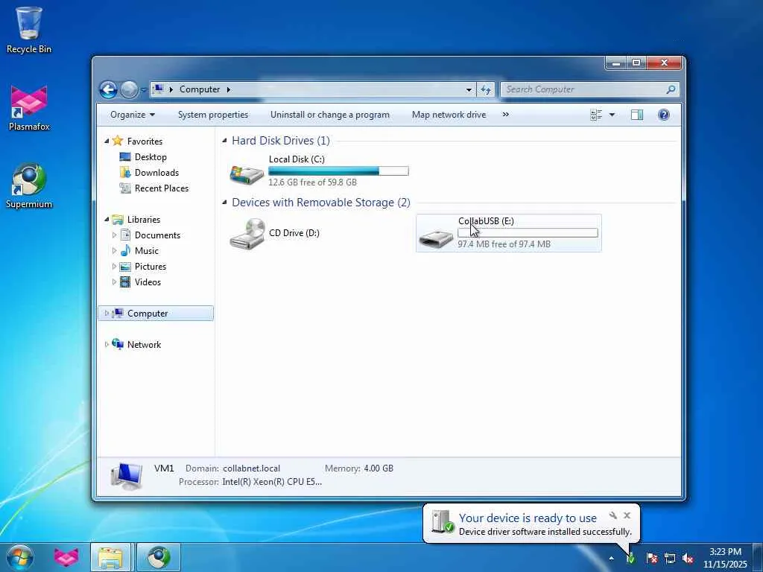The height and width of the screenshot is (572, 763).
Task: Open Explorer Help question mark icon
Action: pos(663,115)
